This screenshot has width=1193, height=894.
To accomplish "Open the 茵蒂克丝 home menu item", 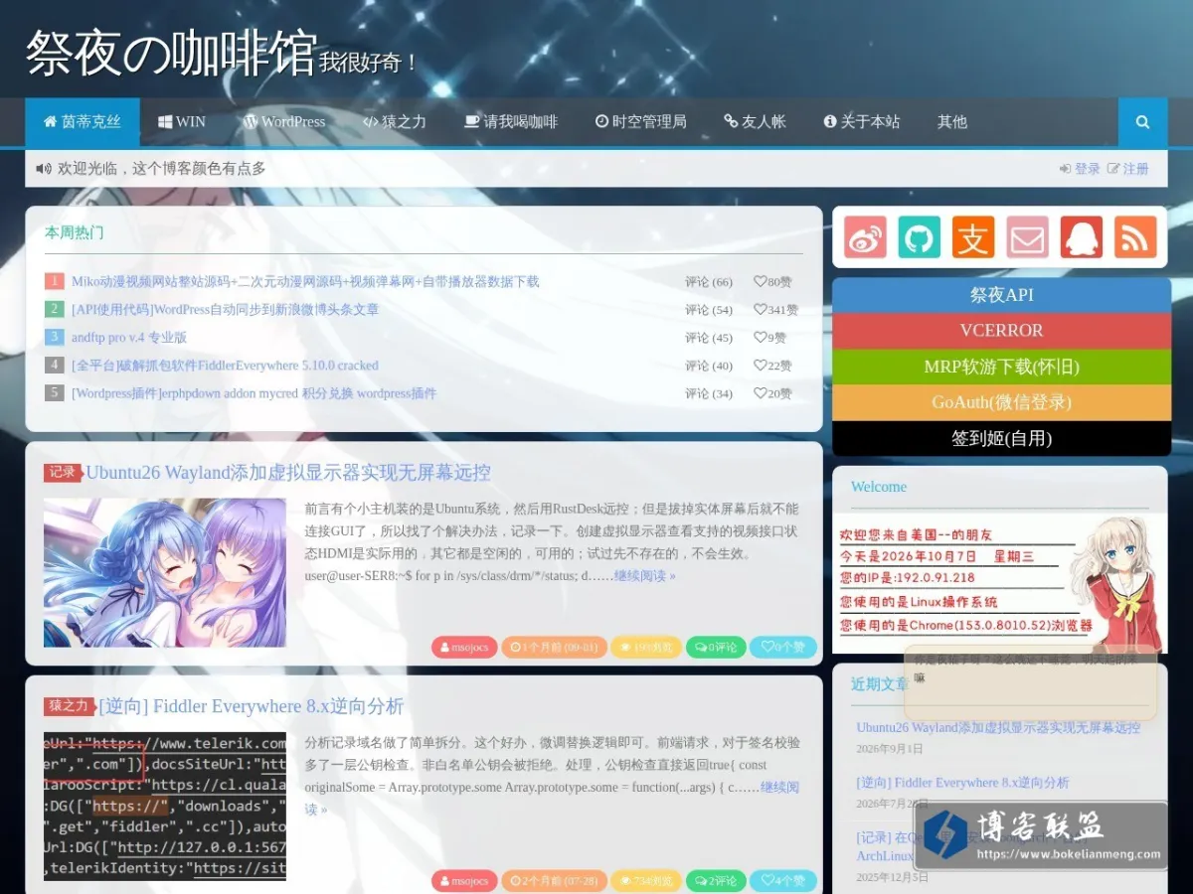I will tap(83, 122).
